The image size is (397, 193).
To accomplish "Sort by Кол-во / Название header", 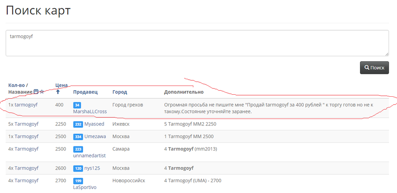I will click(x=20, y=88).
